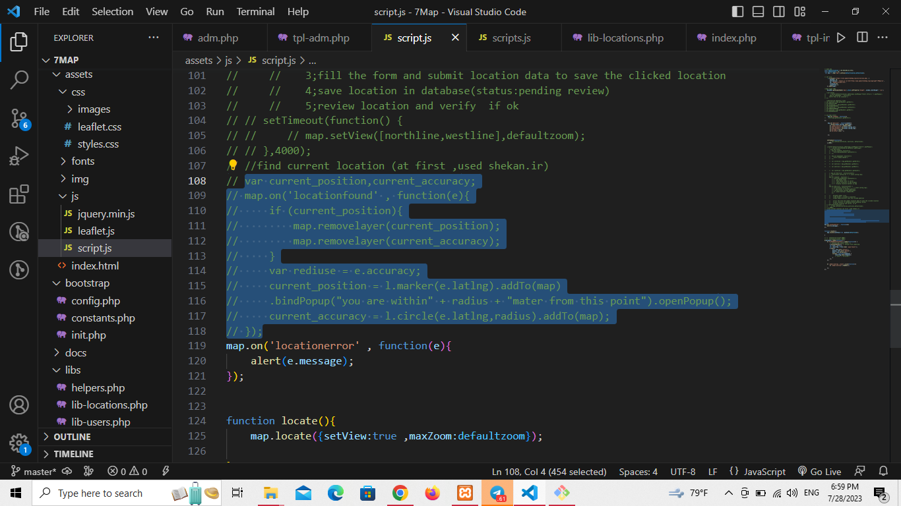The width and height of the screenshot is (901, 506).
Task: Expand the img folder
Action: click(x=106, y=179)
